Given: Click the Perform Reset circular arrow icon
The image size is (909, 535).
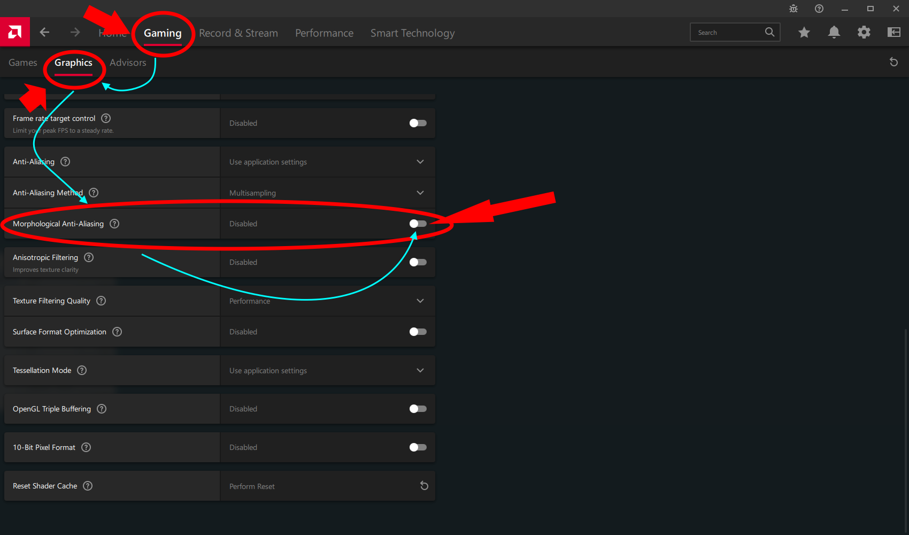Looking at the screenshot, I should tap(424, 486).
